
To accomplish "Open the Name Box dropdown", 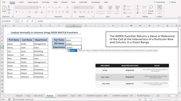I will pos(14,21).
